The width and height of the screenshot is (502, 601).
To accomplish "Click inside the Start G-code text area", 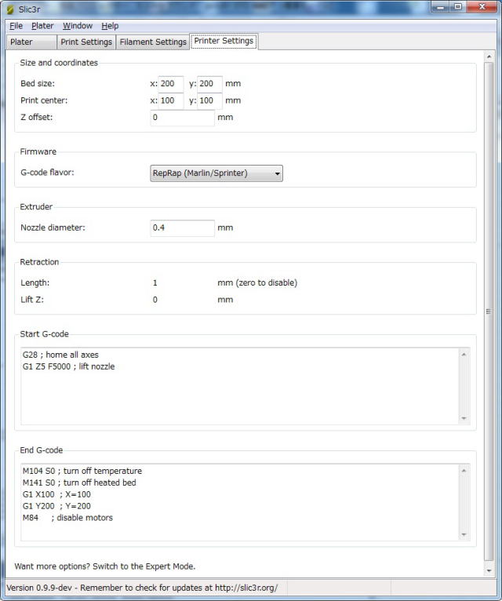I will (240, 386).
